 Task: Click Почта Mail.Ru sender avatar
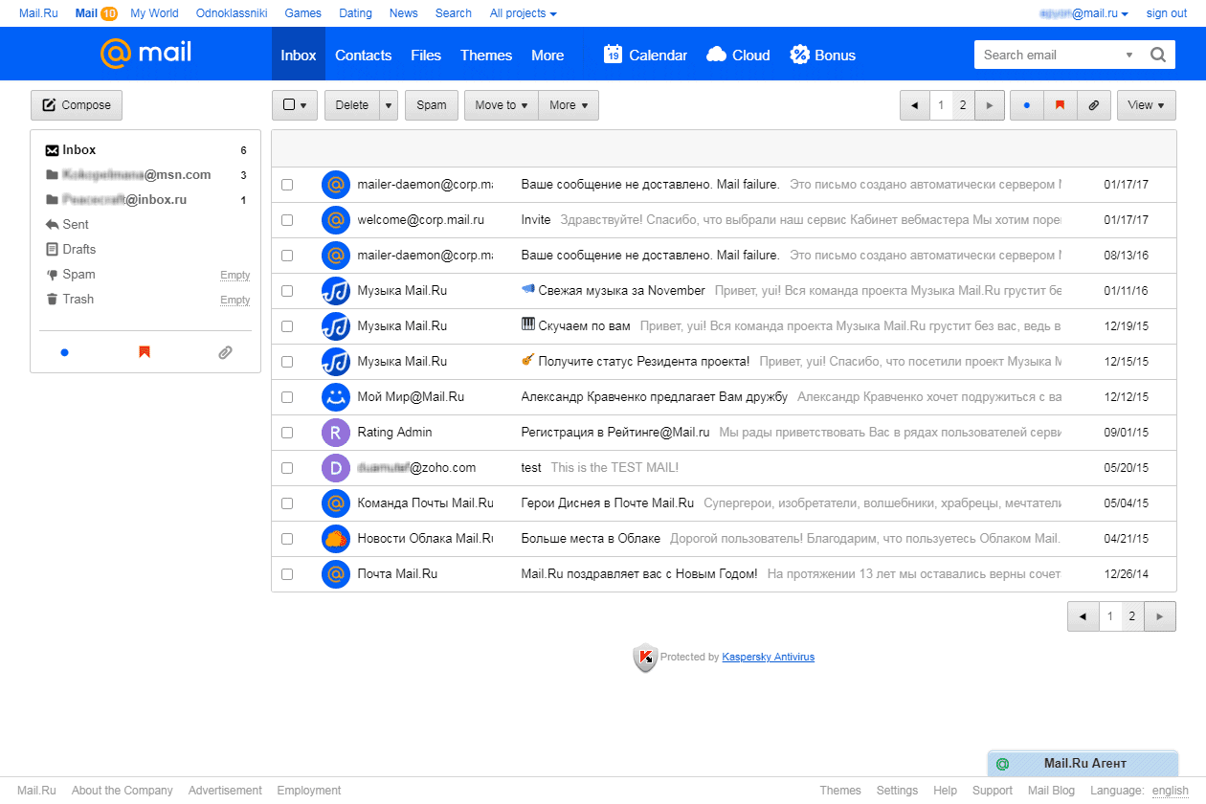(x=335, y=574)
